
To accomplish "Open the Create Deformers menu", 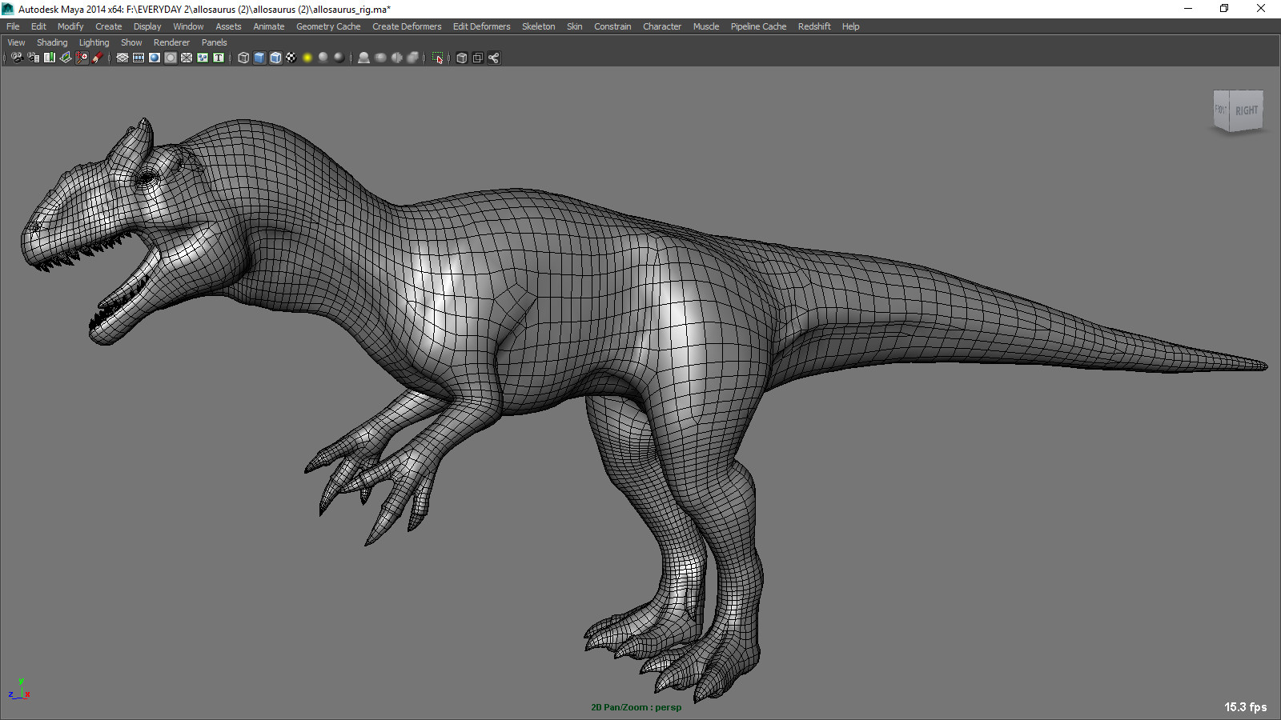I will tap(407, 26).
